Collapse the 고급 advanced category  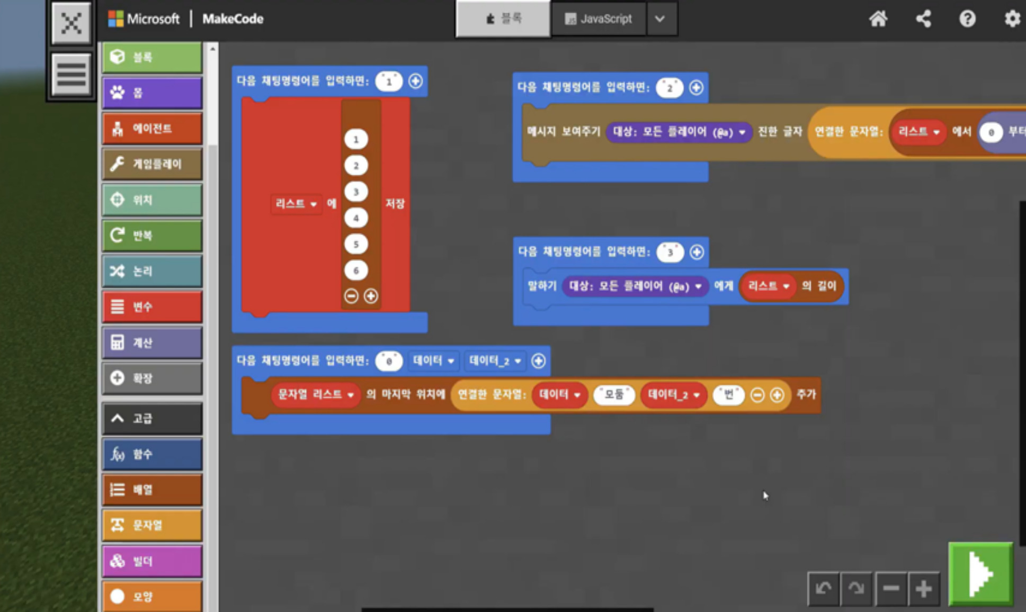coord(152,418)
